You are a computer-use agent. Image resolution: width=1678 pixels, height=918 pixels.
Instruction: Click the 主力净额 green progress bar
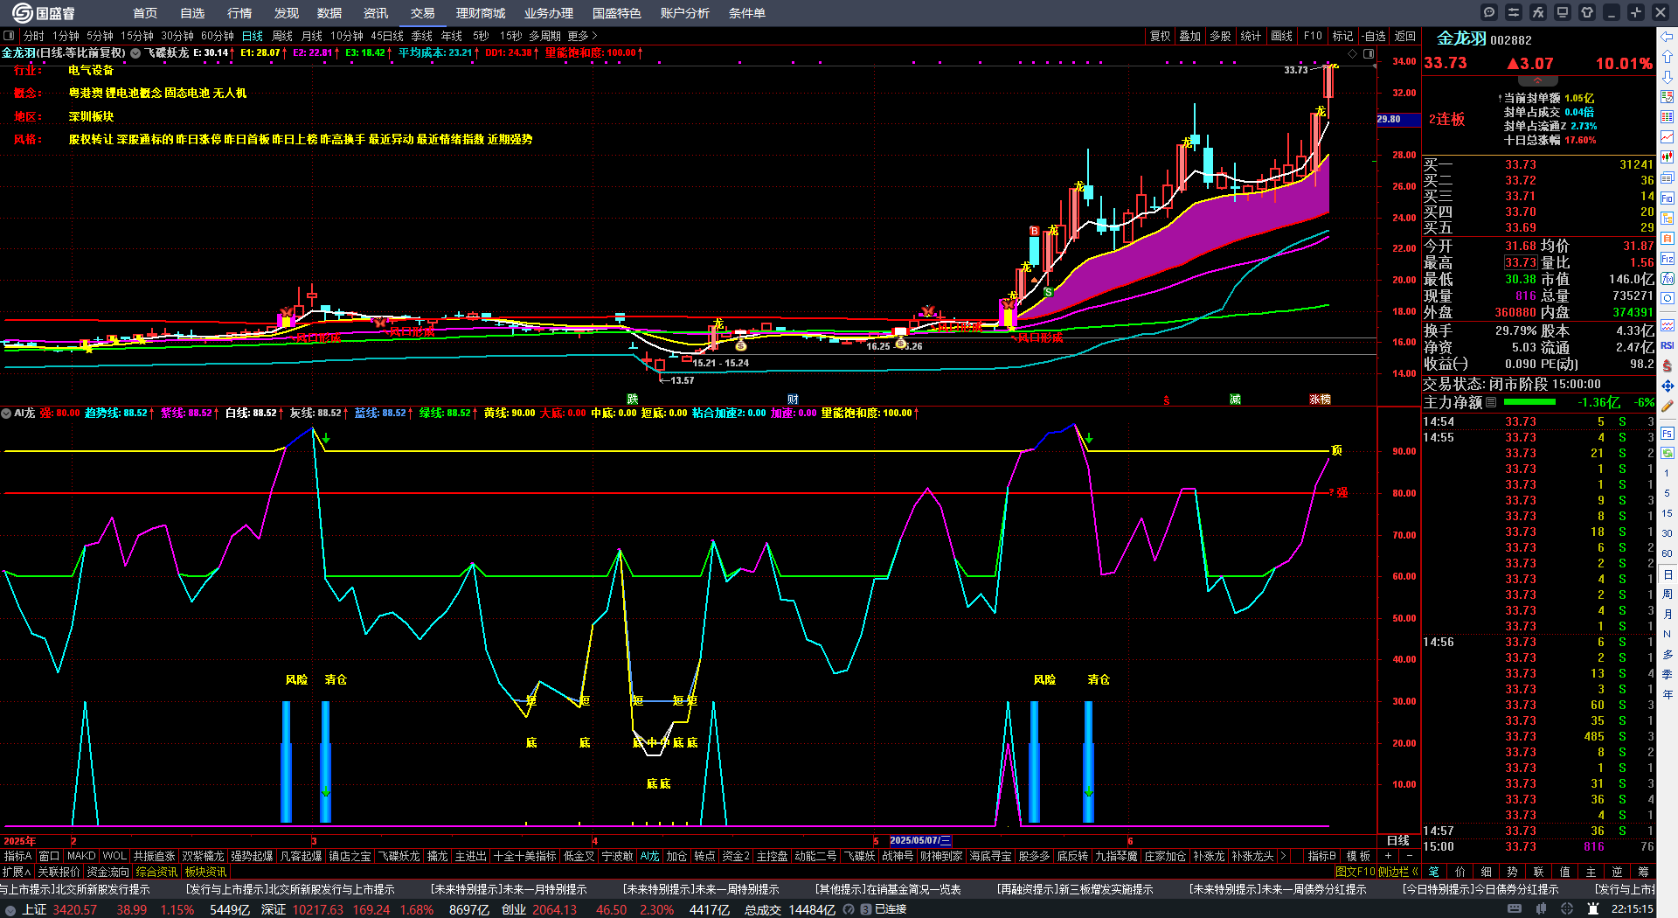click(1529, 402)
